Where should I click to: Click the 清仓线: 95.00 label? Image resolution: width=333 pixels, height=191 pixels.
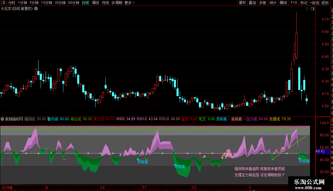point(104,119)
